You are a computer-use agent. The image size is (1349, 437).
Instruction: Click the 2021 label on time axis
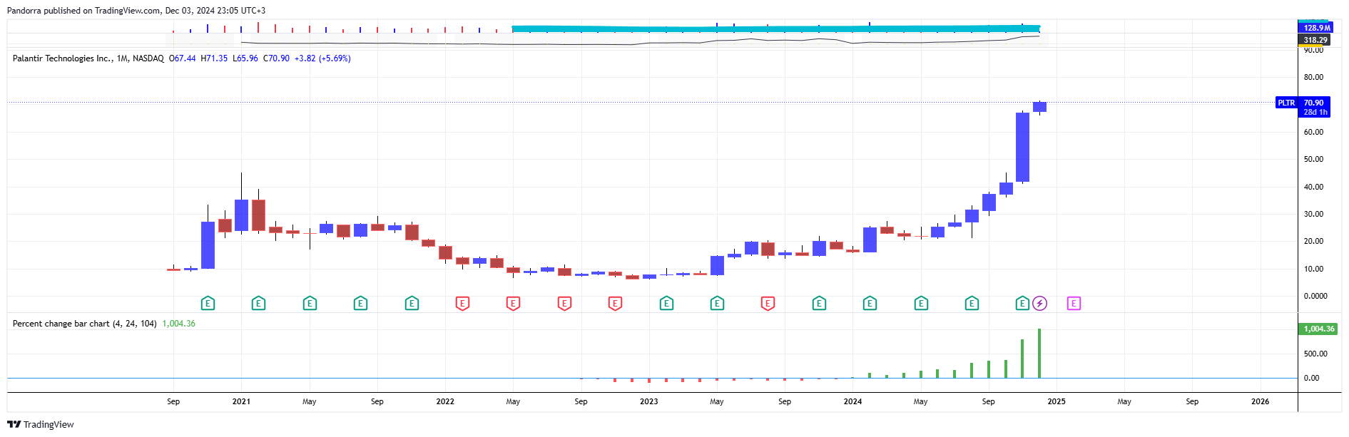pos(241,401)
